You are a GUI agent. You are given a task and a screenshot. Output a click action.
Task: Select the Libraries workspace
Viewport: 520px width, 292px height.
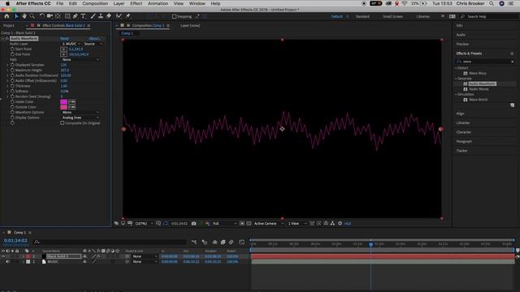(x=422, y=16)
